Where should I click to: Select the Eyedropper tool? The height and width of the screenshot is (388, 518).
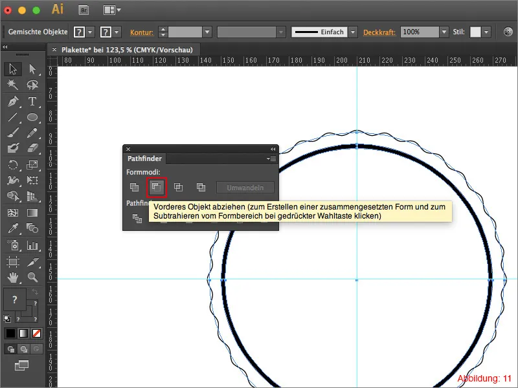(13, 228)
